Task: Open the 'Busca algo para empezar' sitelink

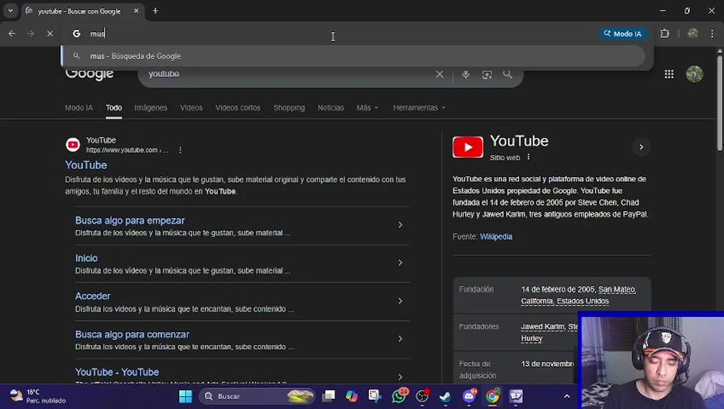Action: tap(130, 220)
